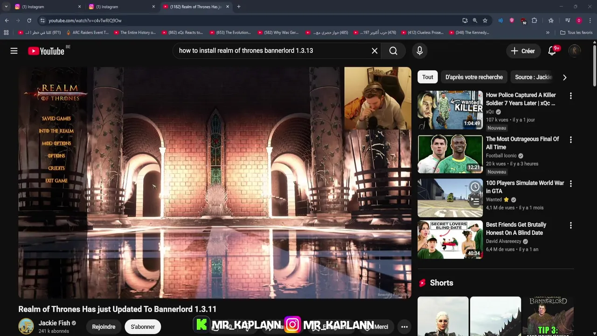Add GTA video to Watch Later clock

pyautogui.click(x=475, y=187)
